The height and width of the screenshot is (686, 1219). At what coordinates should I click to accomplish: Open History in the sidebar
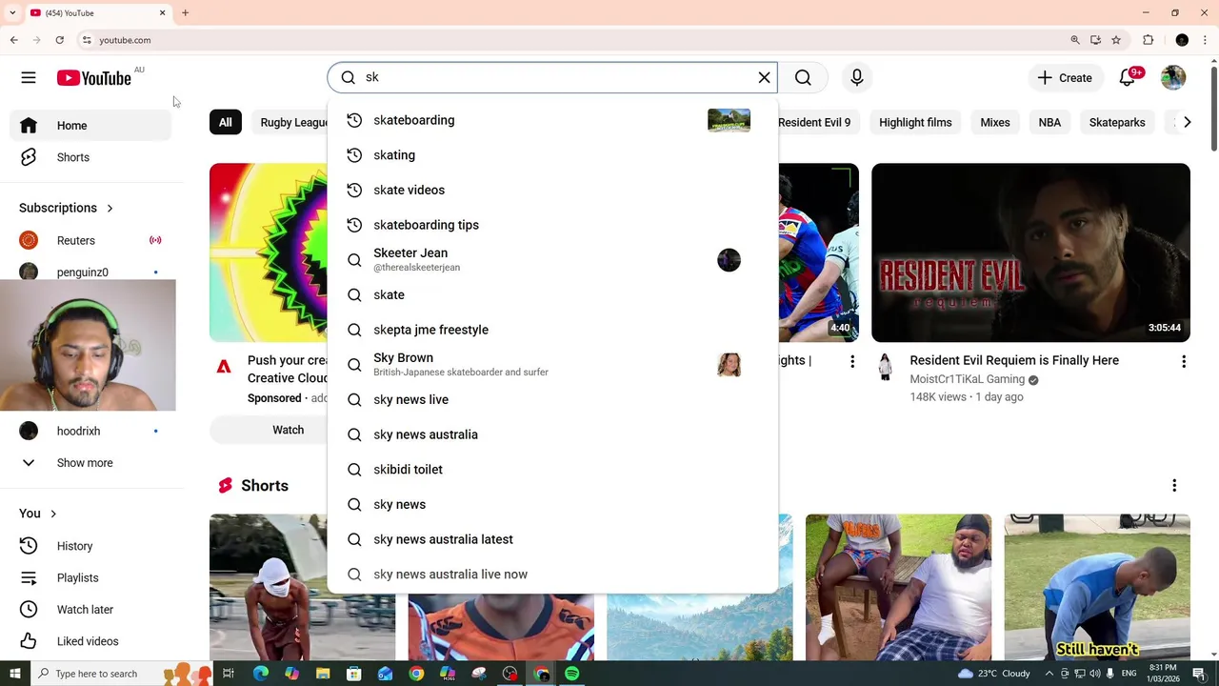tap(91, 546)
